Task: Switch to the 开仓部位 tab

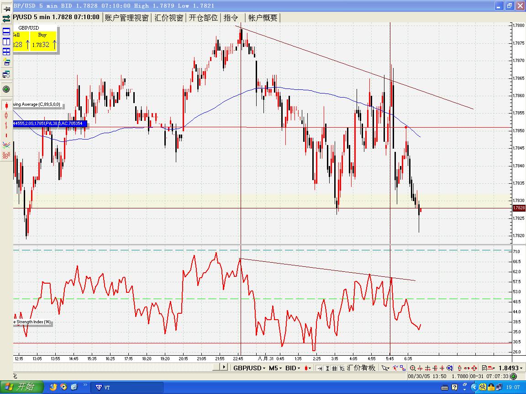Action: pyautogui.click(x=203, y=18)
